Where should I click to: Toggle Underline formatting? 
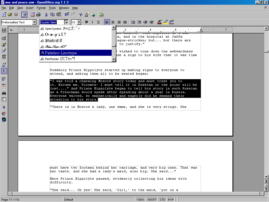99,22
